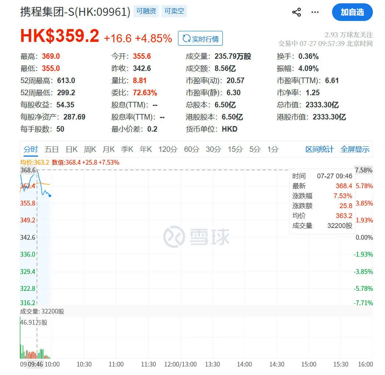Click the 最小价差 value 0.2
Image resolution: width=385 pixels, height=375 pixels.
click(x=152, y=129)
